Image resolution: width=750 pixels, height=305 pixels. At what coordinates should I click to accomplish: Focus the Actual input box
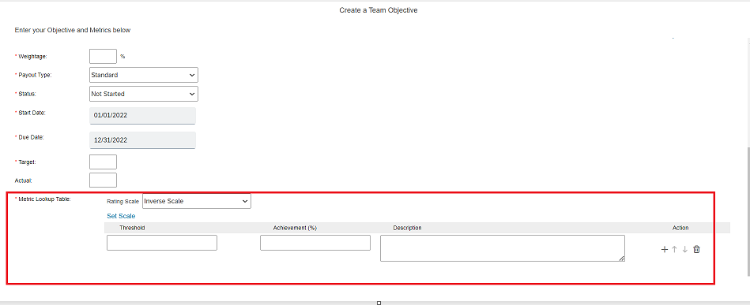click(103, 180)
